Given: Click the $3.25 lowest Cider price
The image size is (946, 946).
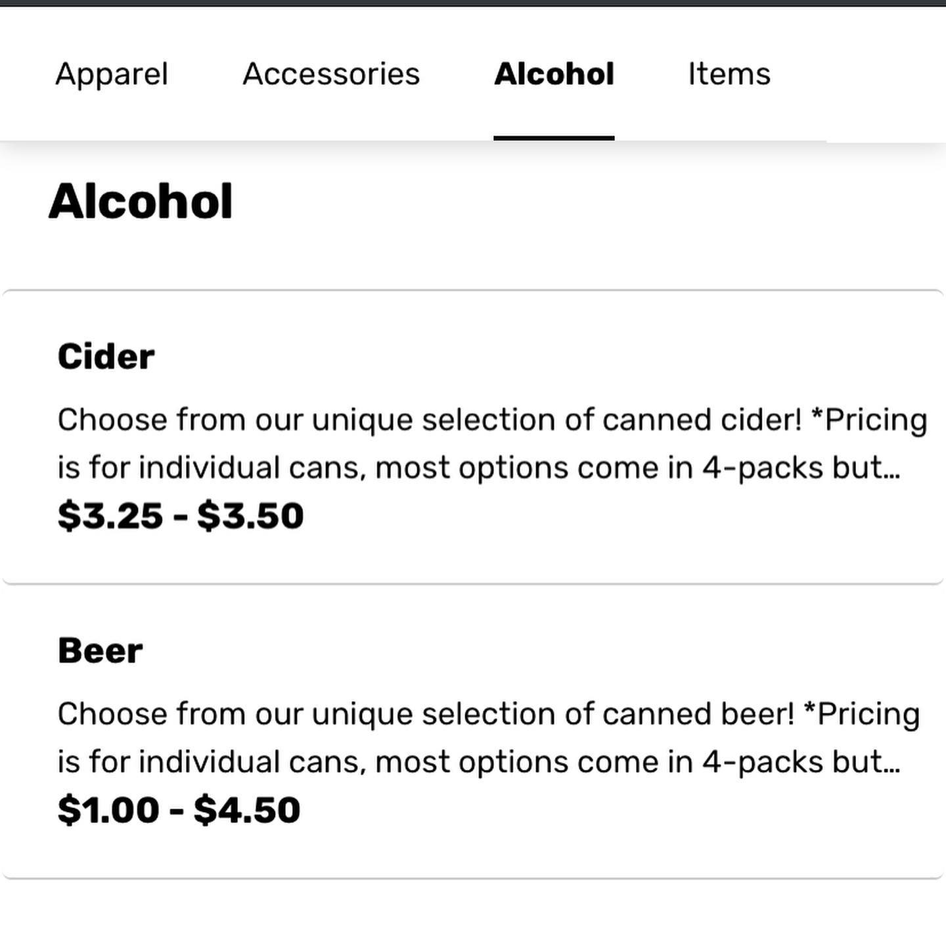Looking at the screenshot, I should [x=110, y=516].
